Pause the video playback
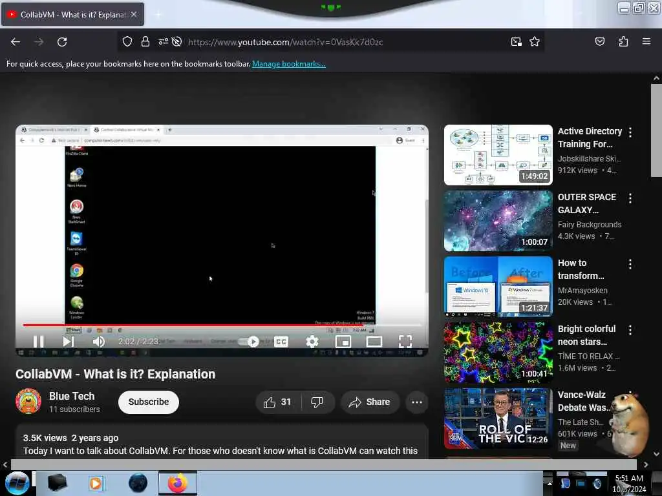 coord(38,341)
